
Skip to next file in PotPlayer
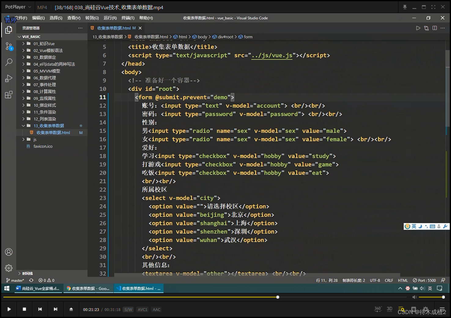coord(55,309)
